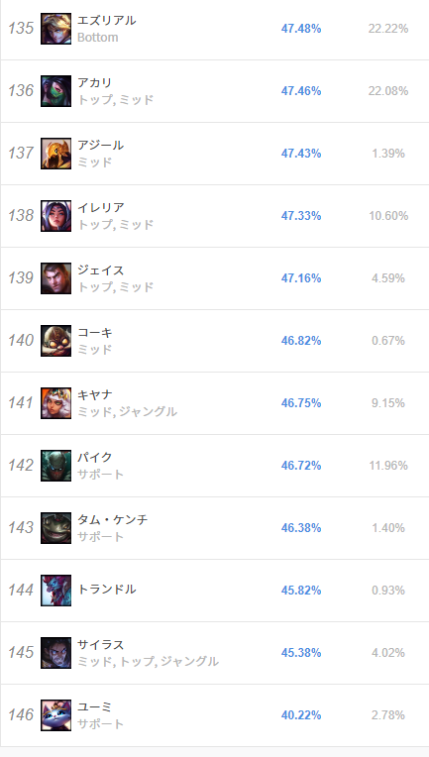The height and width of the screenshot is (757, 429).
Task: Click the イレリア champion portrait
Action: tap(55, 216)
